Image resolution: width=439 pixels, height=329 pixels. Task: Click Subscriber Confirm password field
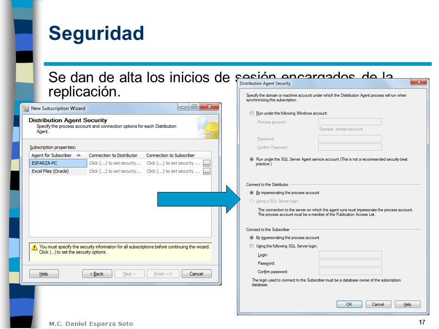(x=350, y=271)
